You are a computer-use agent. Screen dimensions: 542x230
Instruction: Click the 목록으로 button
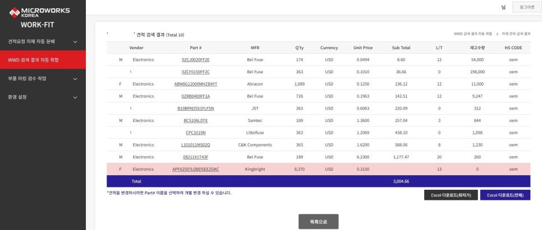pos(318,222)
